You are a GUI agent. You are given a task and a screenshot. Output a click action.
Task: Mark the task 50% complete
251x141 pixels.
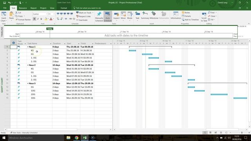click(x=65, y=14)
